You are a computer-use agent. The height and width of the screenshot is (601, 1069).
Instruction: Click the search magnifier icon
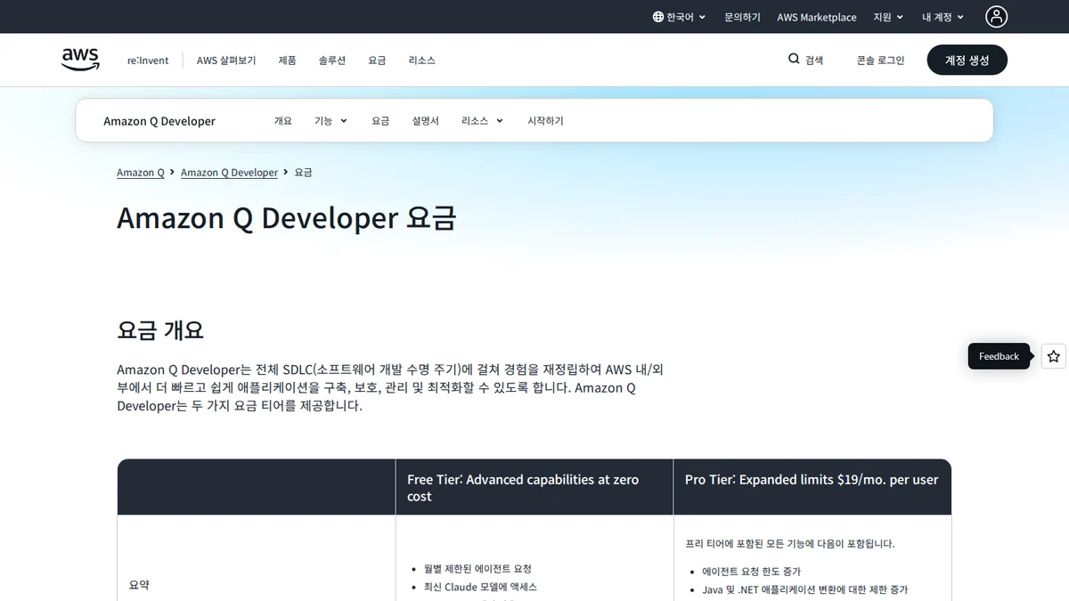pyautogui.click(x=794, y=59)
